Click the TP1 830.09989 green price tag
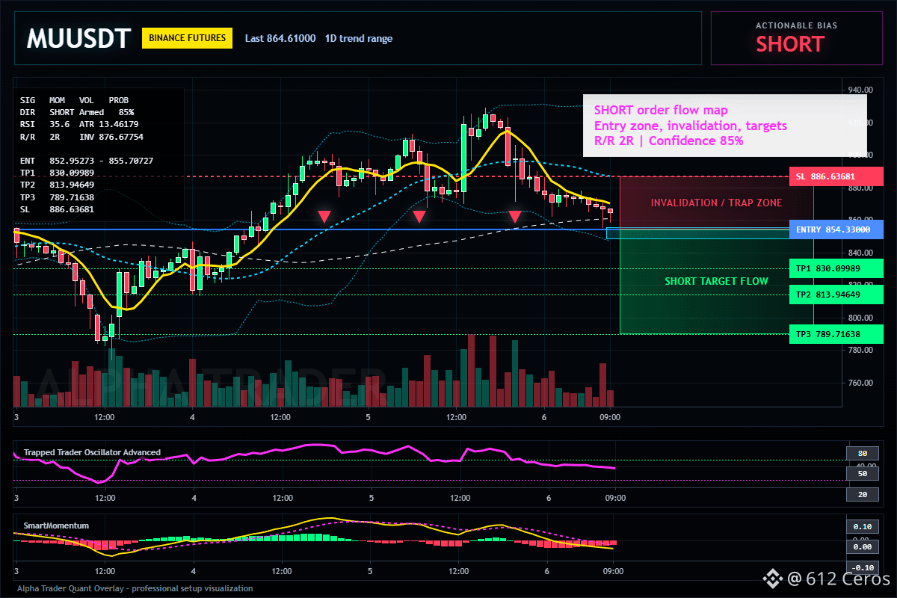Screen dimensions: 897x598 [x=836, y=268]
